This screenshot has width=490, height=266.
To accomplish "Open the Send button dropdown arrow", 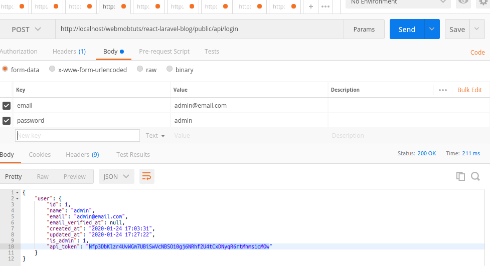I will click(432, 29).
